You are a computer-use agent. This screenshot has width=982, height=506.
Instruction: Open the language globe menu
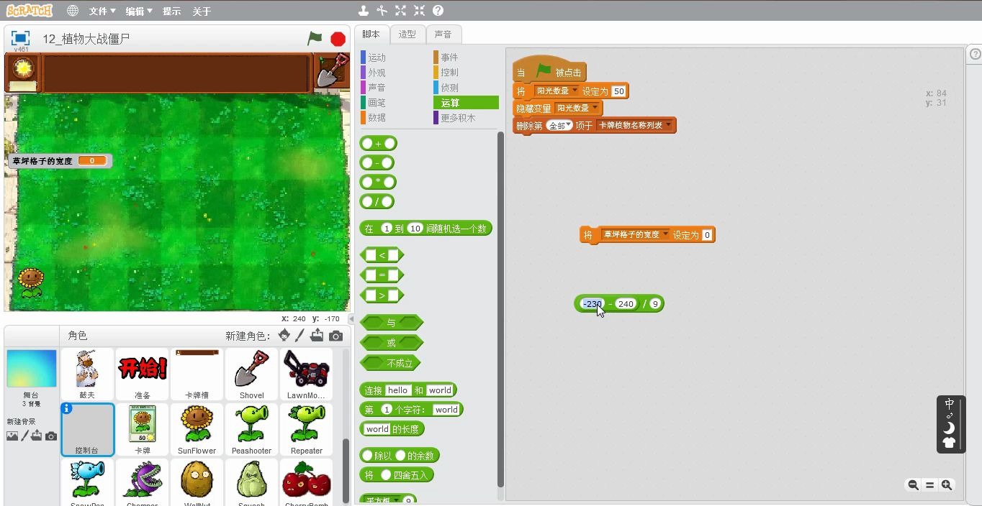[71, 11]
